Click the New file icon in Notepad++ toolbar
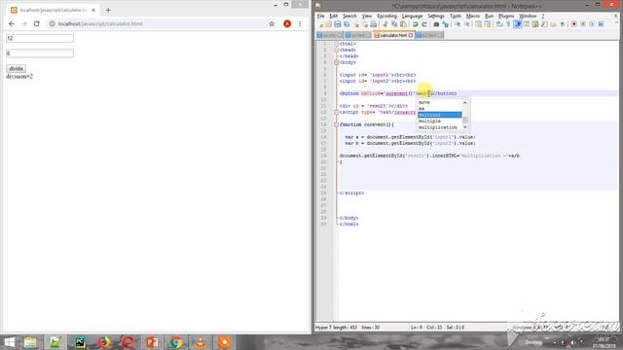623x350 pixels. click(x=321, y=24)
